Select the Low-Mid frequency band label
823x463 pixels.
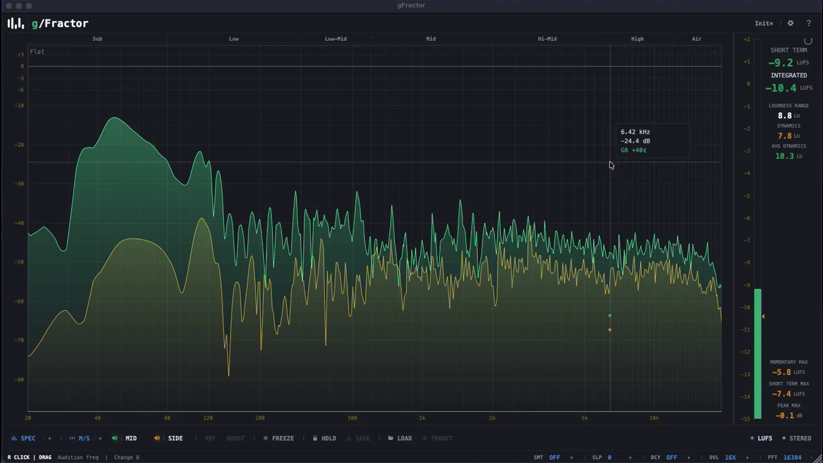(335, 39)
